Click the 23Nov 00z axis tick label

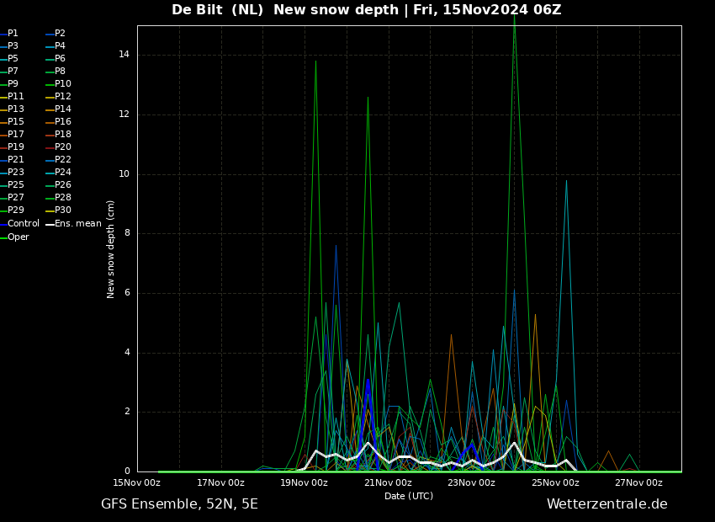(471, 482)
